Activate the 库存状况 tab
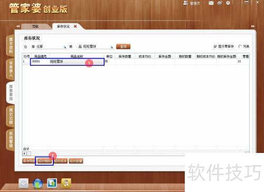Image resolution: width=264 pixels, height=192 pixels. pos(63,26)
